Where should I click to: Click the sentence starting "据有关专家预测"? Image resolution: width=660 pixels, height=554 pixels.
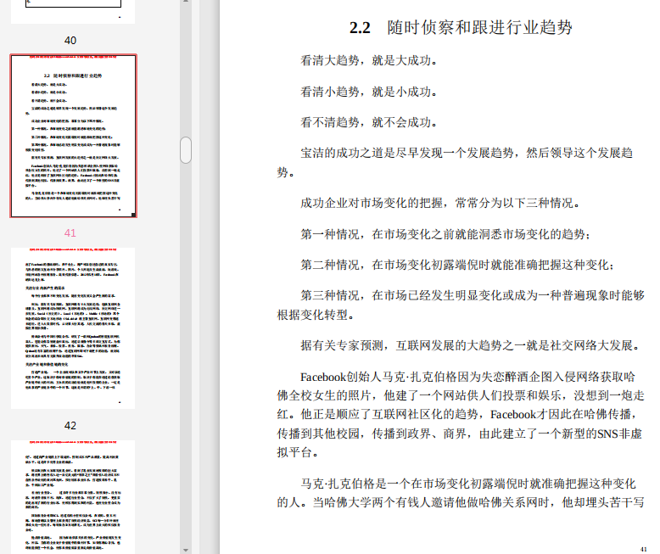tap(471, 345)
